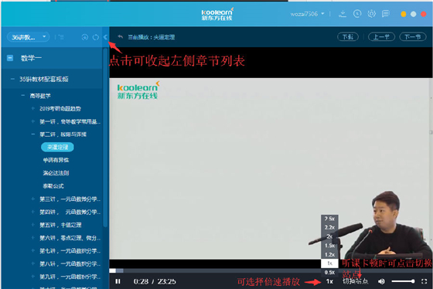This screenshot has width=433, height=289.
Task: Open the study history clock icon
Action: click(x=357, y=14)
